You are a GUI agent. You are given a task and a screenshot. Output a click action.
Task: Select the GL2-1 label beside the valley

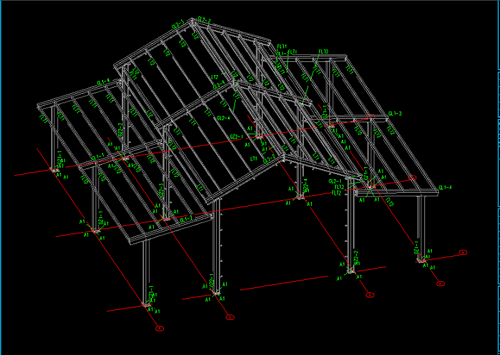(x=335, y=181)
